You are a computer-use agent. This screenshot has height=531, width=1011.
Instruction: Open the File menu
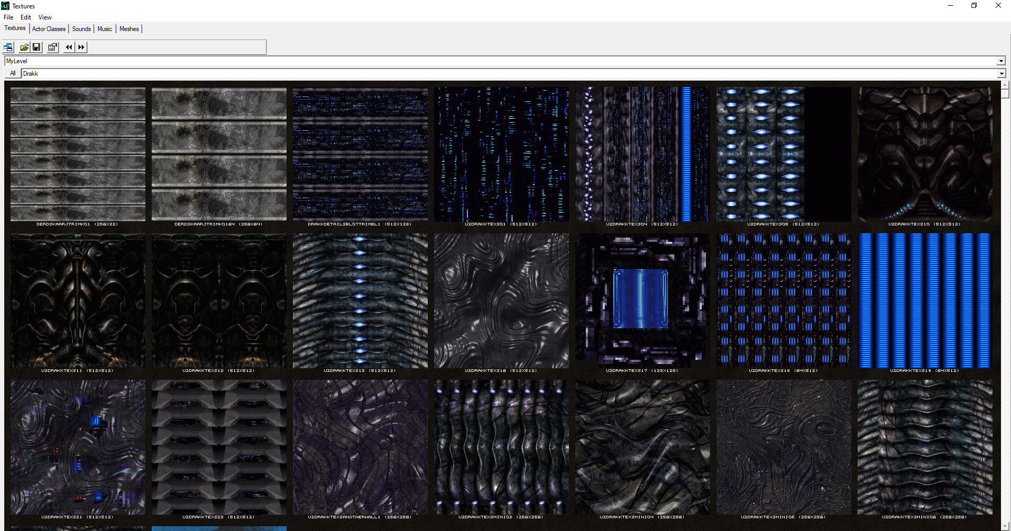click(8, 17)
